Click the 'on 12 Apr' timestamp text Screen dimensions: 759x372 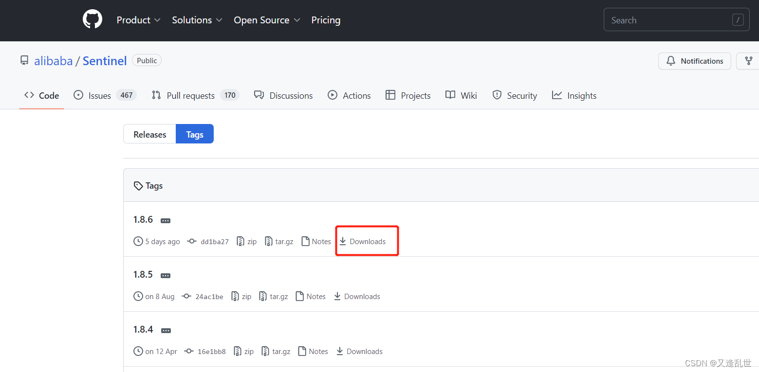tap(161, 351)
